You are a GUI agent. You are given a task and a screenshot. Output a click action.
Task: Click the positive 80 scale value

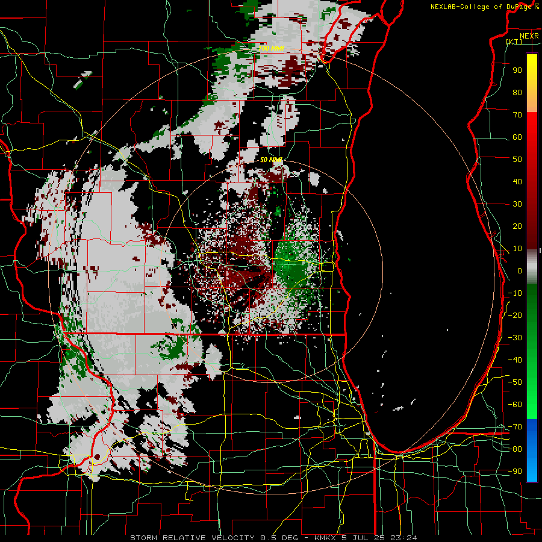point(517,93)
